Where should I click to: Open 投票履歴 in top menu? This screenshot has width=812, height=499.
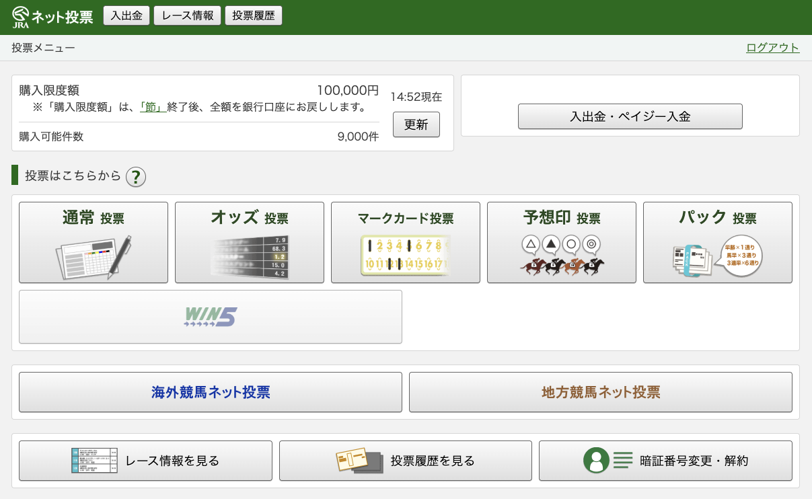(x=254, y=15)
